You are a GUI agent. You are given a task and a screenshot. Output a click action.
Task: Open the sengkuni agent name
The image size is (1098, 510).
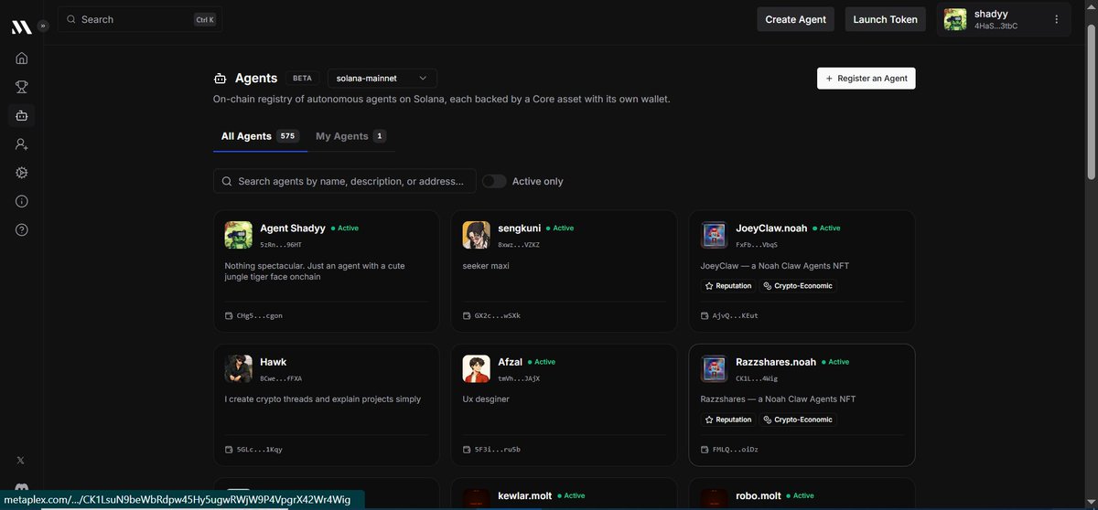point(520,228)
